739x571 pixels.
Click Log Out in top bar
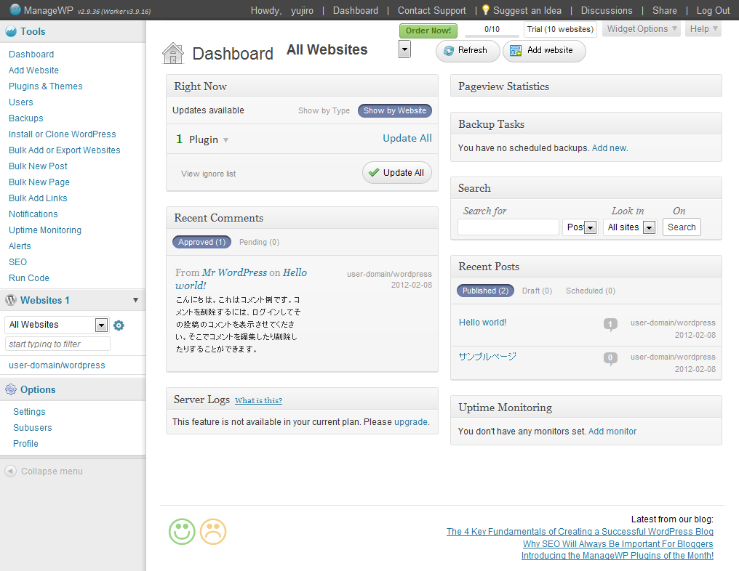tap(713, 10)
